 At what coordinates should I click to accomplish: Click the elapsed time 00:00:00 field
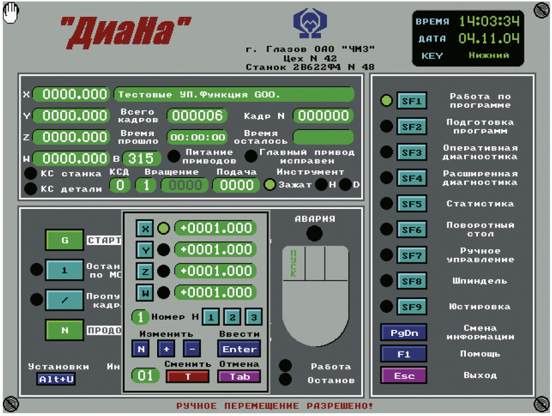(197, 137)
